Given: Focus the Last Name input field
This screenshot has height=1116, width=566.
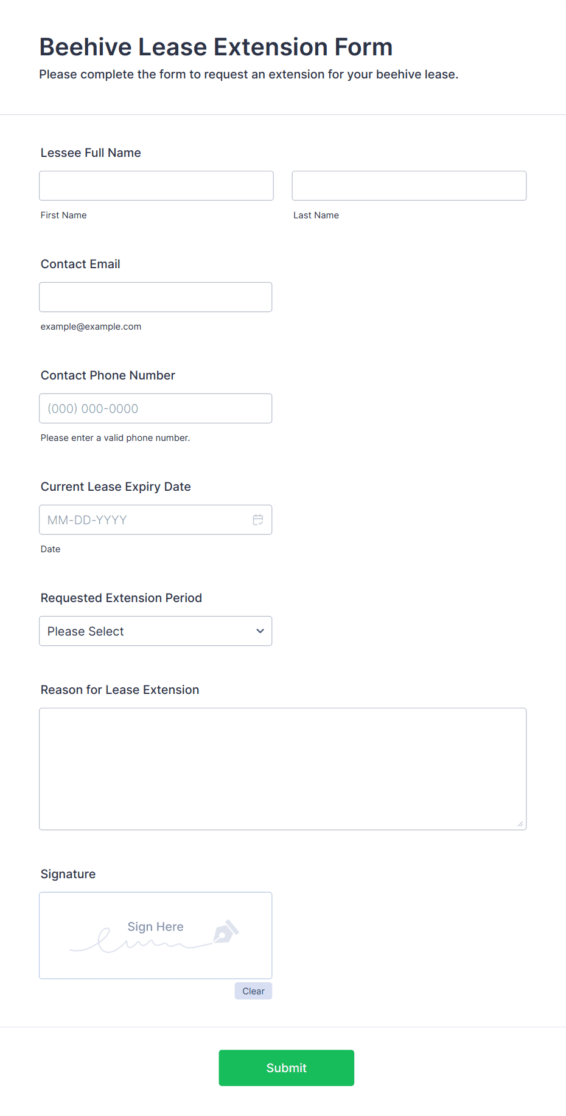Looking at the screenshot, I should [409, 185].
